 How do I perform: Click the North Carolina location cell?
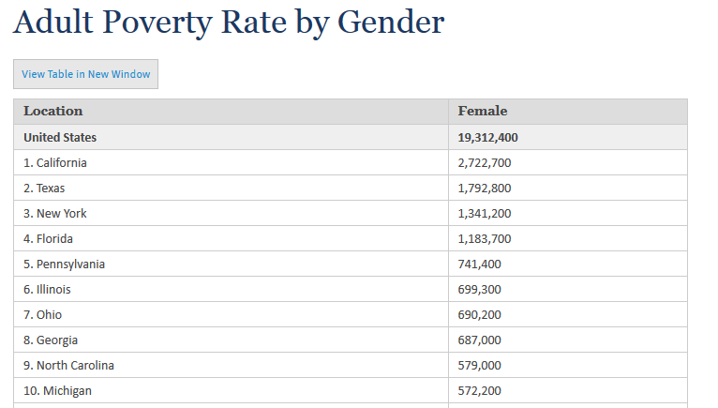tap(69, 365)
